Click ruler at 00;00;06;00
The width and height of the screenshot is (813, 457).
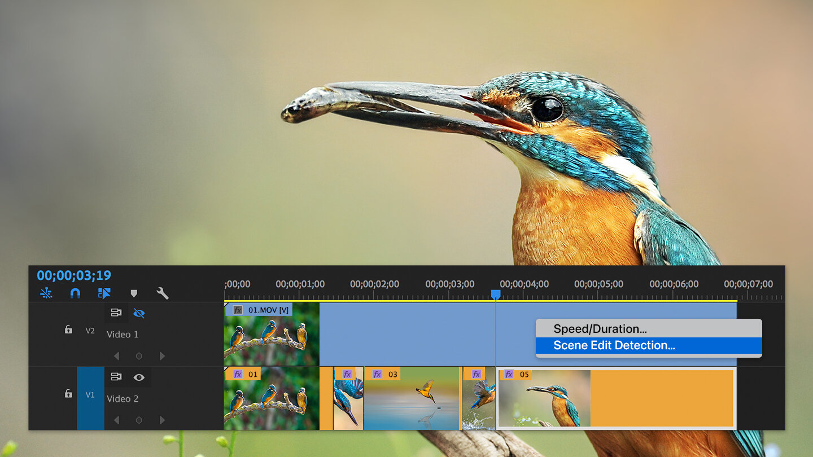pyautogui.click(x=674, y=284)
